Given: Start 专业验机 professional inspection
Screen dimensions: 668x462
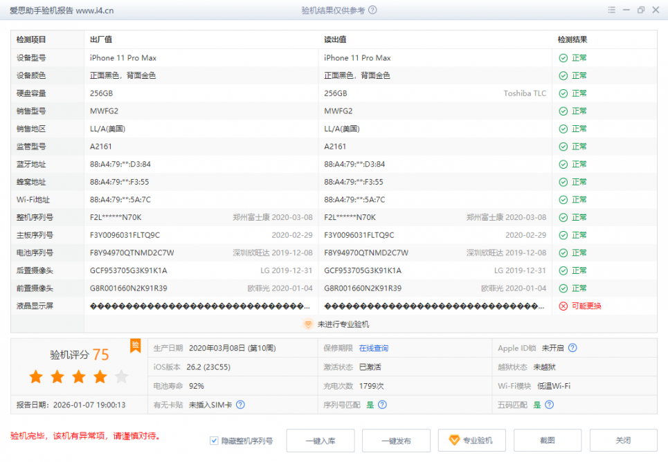Looking at the screenshot, I should pos(471,441).
